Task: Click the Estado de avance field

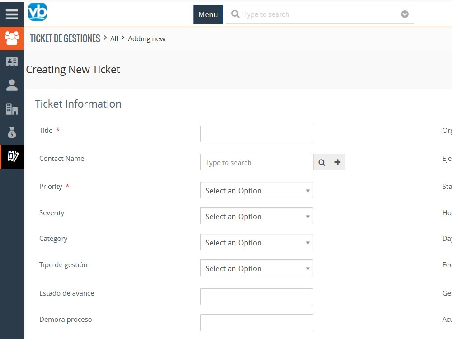Action: click(257, 297)
